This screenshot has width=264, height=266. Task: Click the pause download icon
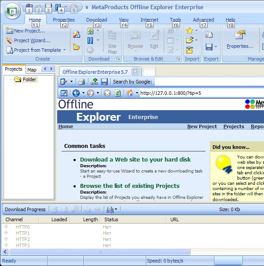[90, 41]
